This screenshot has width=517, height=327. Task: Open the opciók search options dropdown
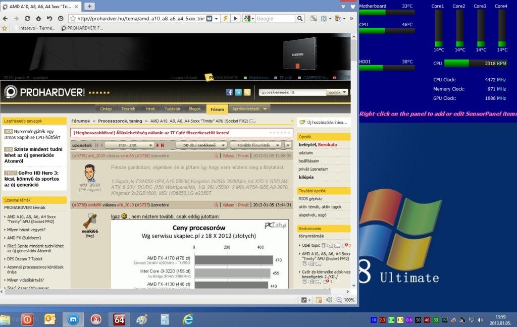[x=337, y=92]
